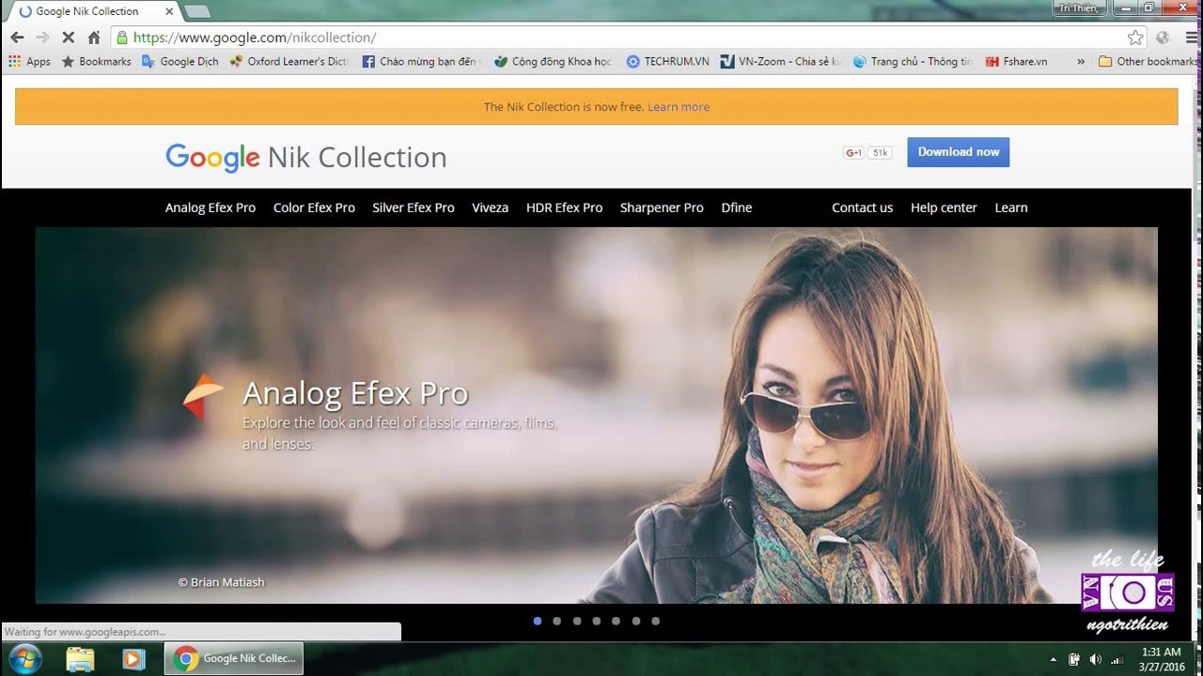
Task: Click the Analog Efex Pro orange logo
Action: click(203, 397)
